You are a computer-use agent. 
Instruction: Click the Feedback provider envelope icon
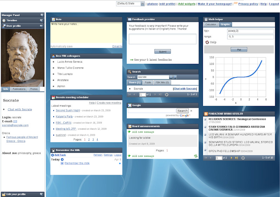point(130,20)
